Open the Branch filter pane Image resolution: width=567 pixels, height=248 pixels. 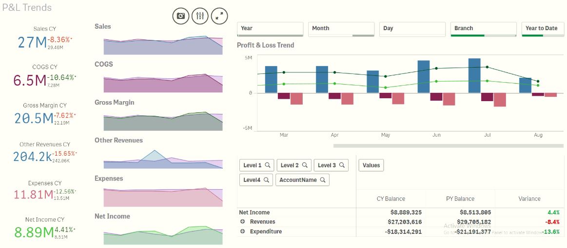[x=484, y=29]
